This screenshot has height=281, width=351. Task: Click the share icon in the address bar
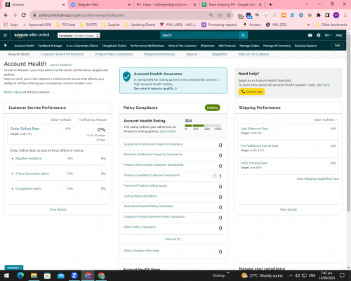[220, 15]
